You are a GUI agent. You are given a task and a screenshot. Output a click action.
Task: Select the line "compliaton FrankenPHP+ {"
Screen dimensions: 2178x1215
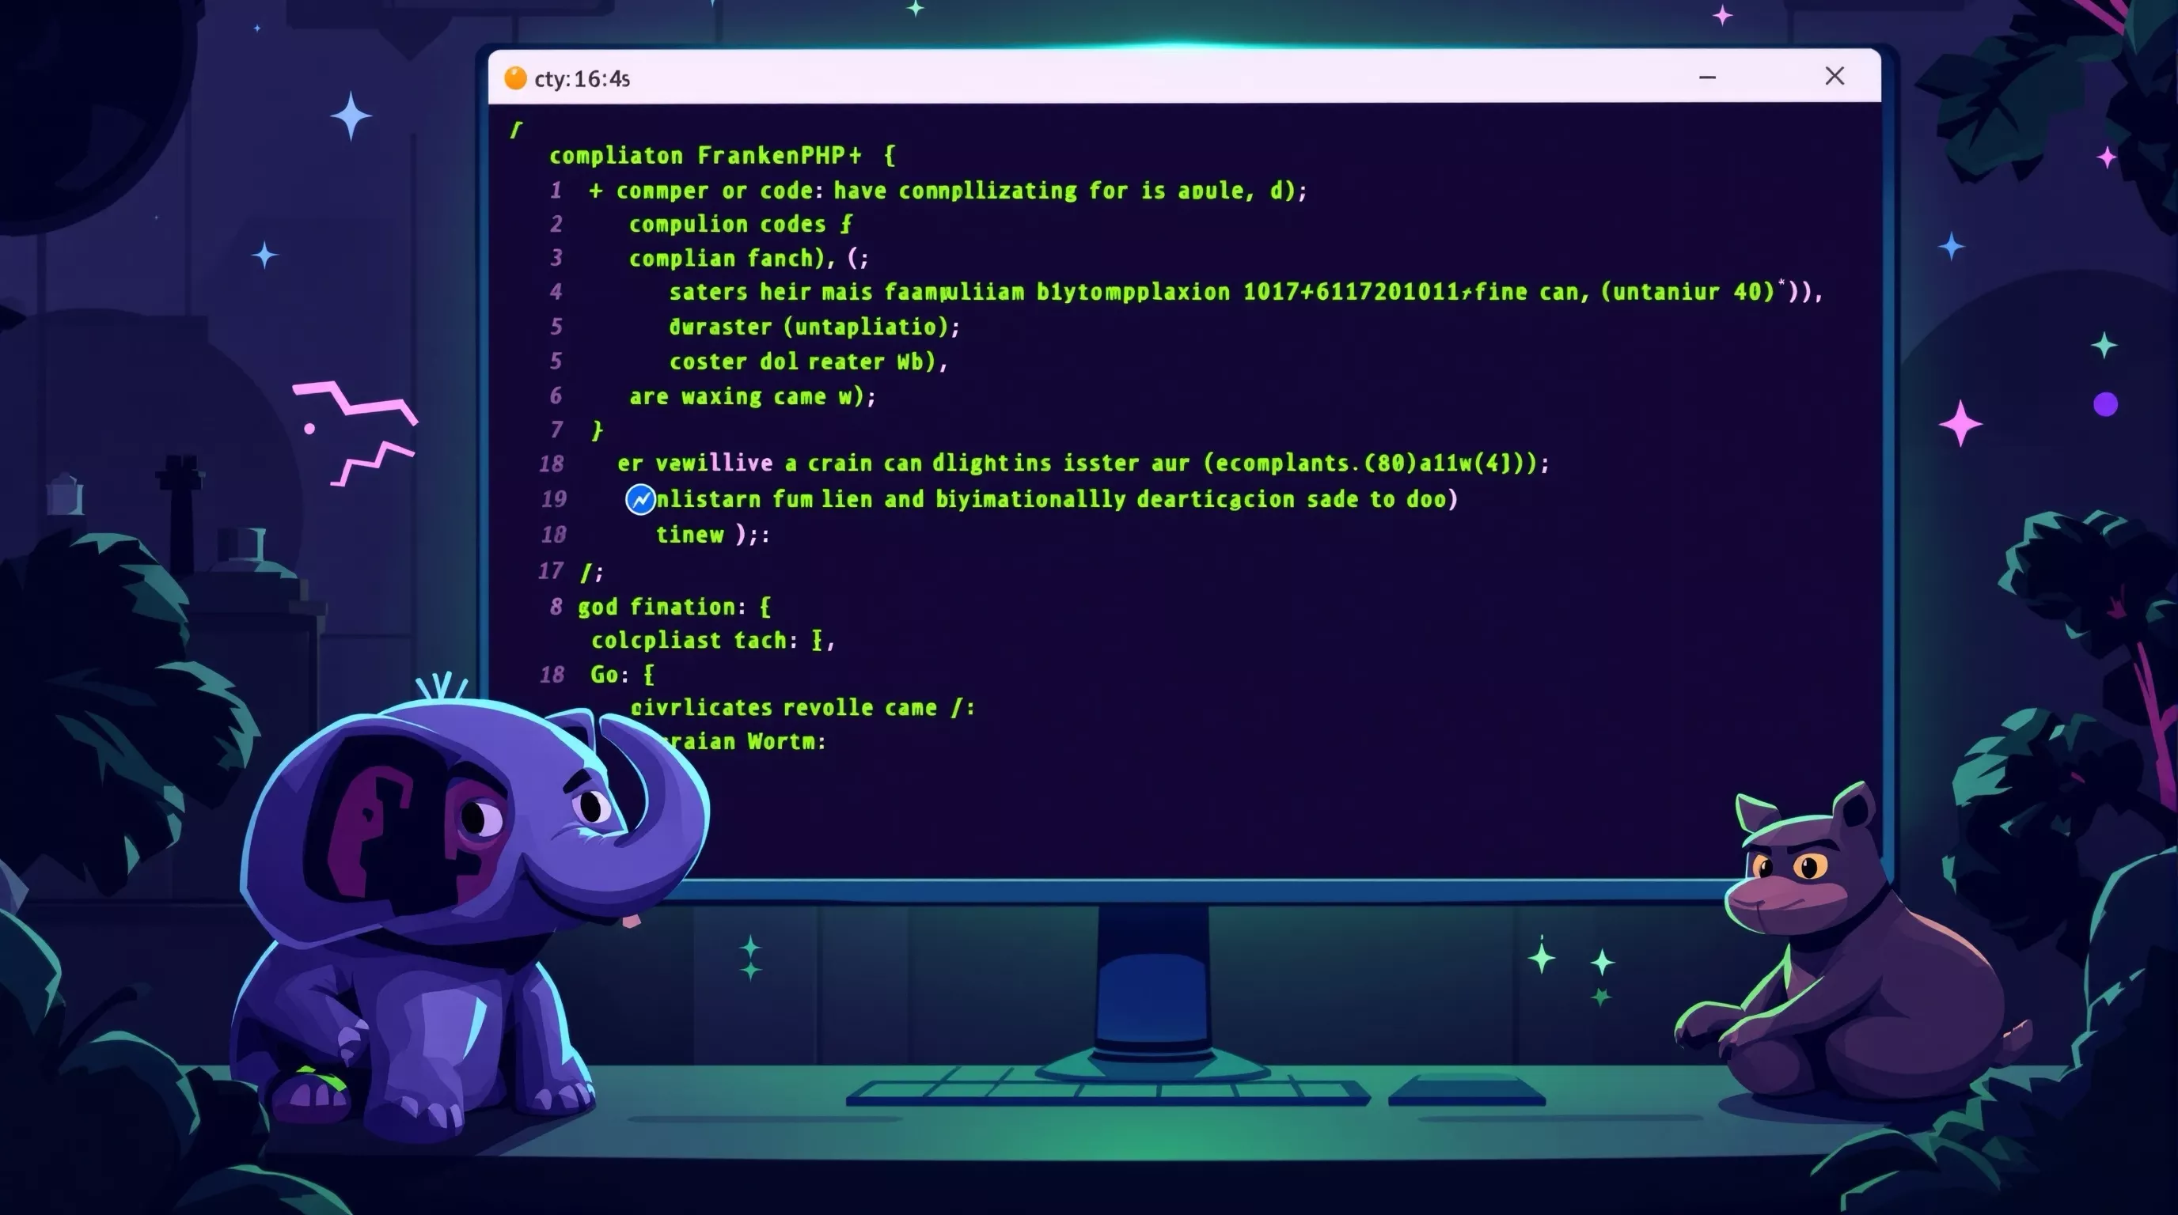pos(721,156)
